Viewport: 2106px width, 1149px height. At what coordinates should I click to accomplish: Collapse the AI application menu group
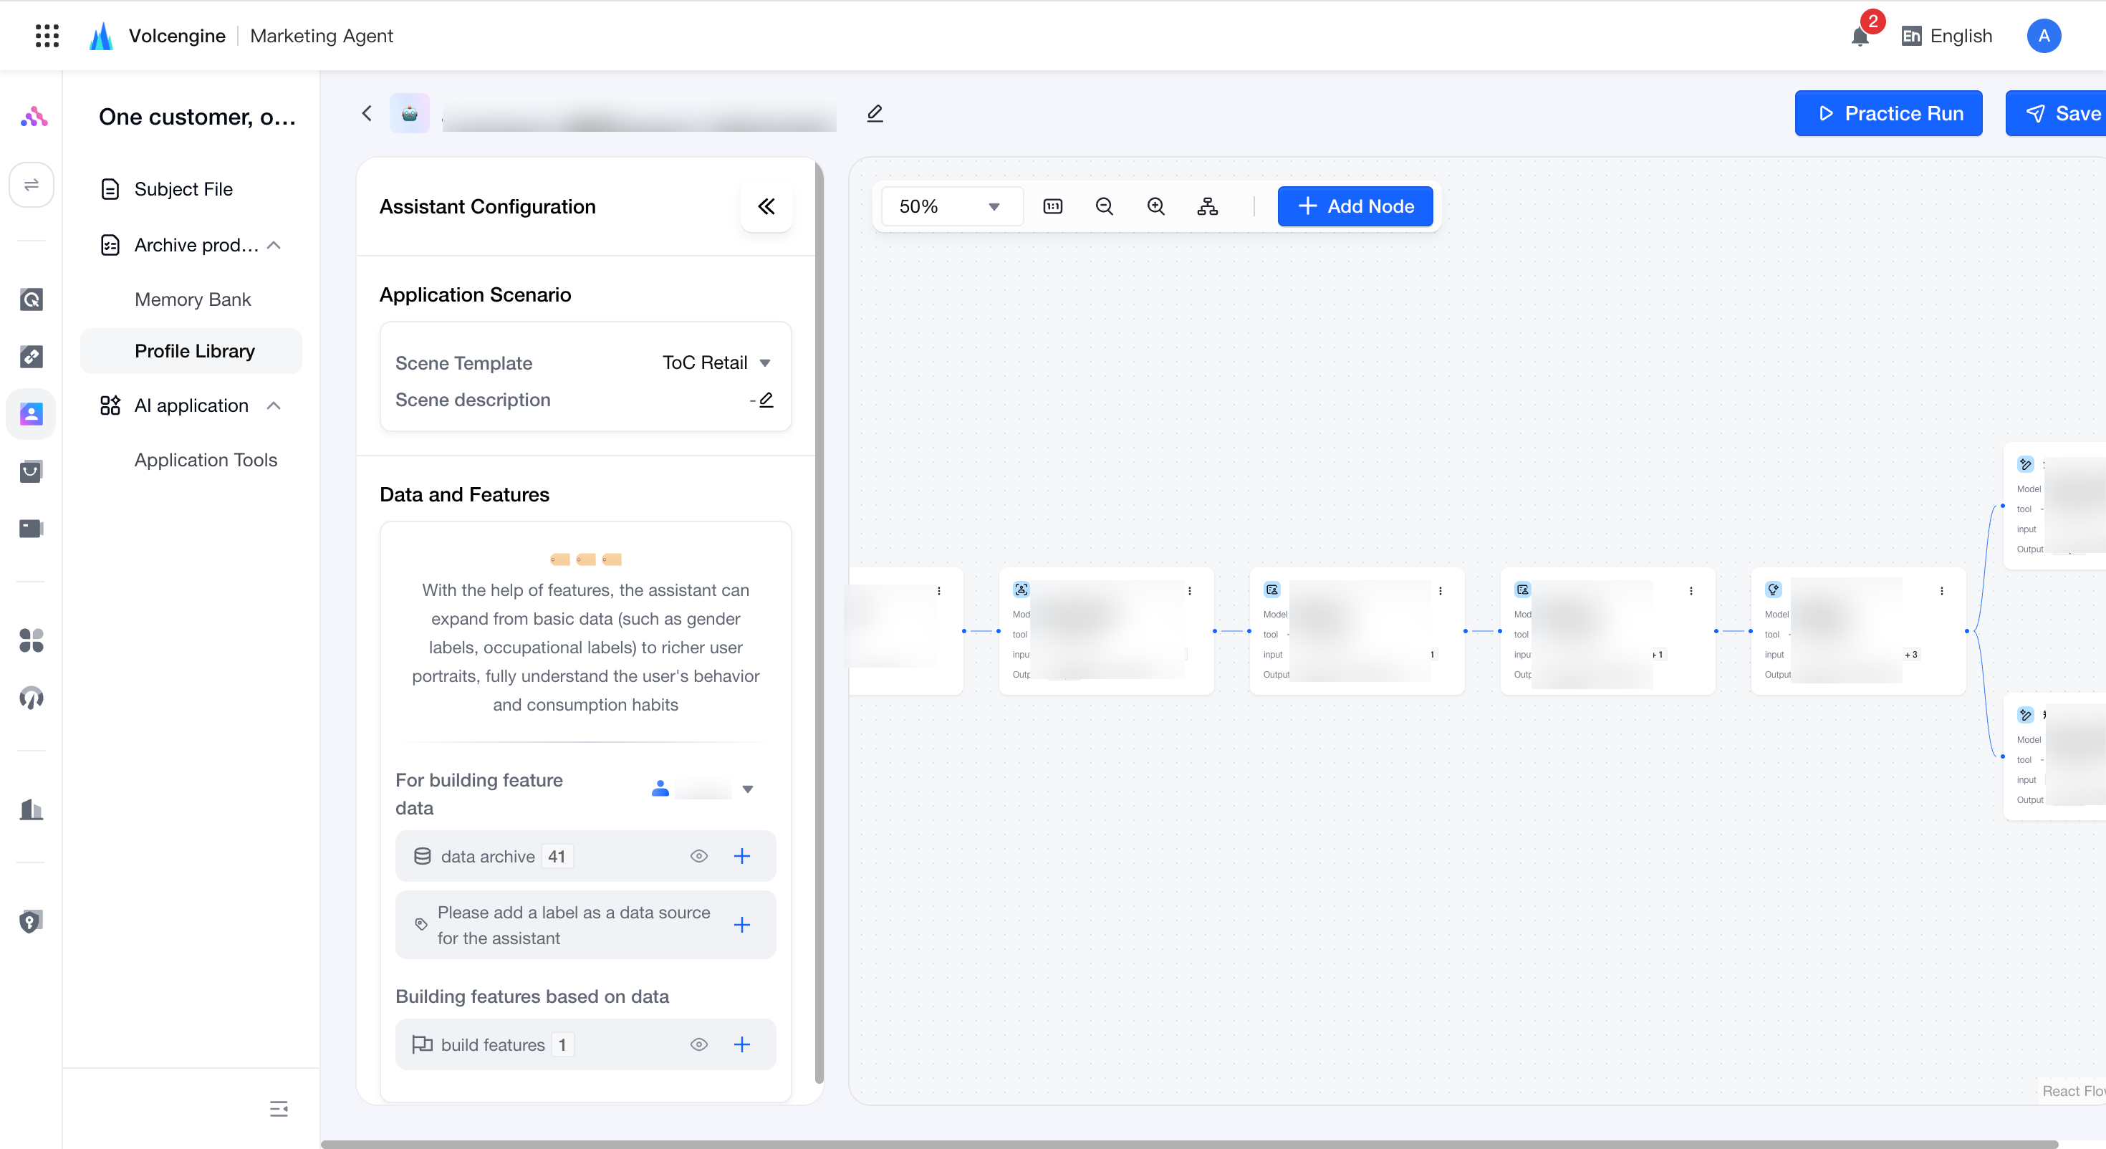click(274, 405)
